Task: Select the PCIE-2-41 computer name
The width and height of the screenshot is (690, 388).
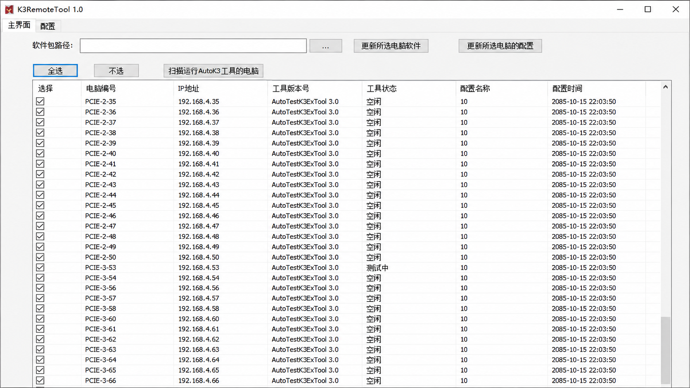Action: tap(101, 164)
